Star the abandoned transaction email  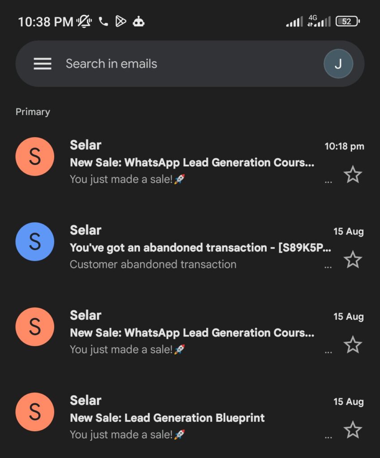[353, 259]
